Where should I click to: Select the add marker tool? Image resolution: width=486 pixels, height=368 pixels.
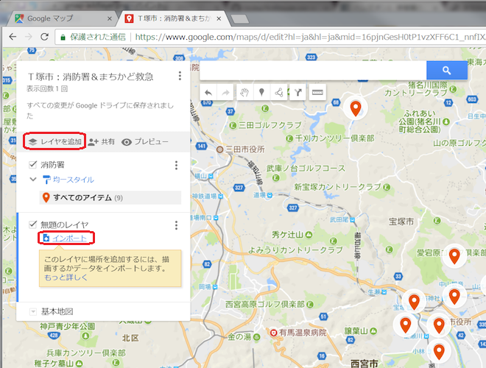(261, 92)
